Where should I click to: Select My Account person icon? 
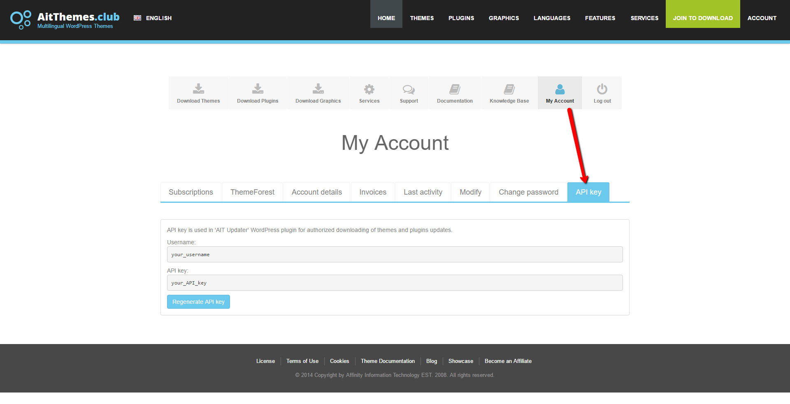pyautogui.click(x=560, y=89)
